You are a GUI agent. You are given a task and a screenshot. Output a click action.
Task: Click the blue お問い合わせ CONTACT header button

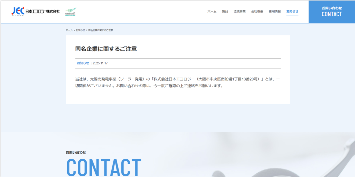point(332,12)
